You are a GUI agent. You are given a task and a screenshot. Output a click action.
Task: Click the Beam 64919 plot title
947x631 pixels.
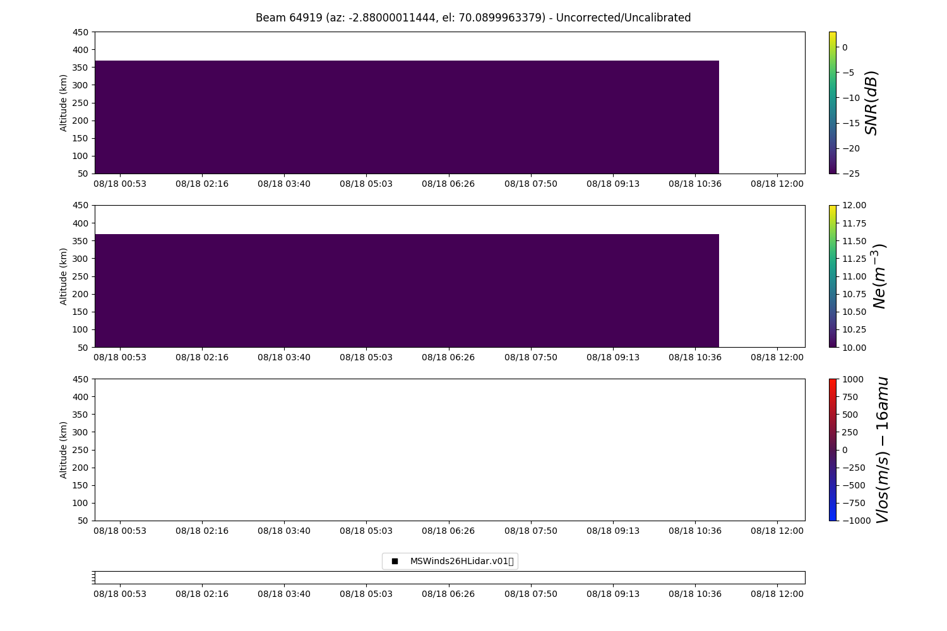(x=473, y=18)
